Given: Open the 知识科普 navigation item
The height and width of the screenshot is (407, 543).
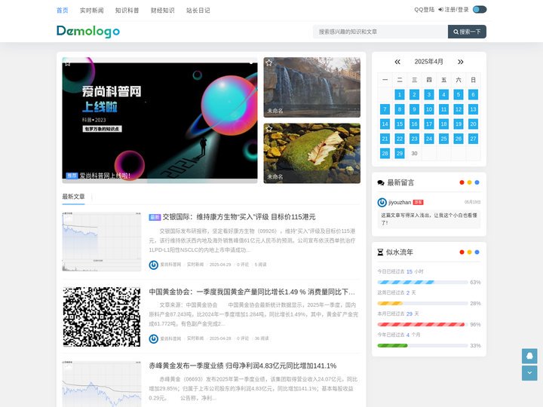Looking at the screenshot, I should [127, 11].
